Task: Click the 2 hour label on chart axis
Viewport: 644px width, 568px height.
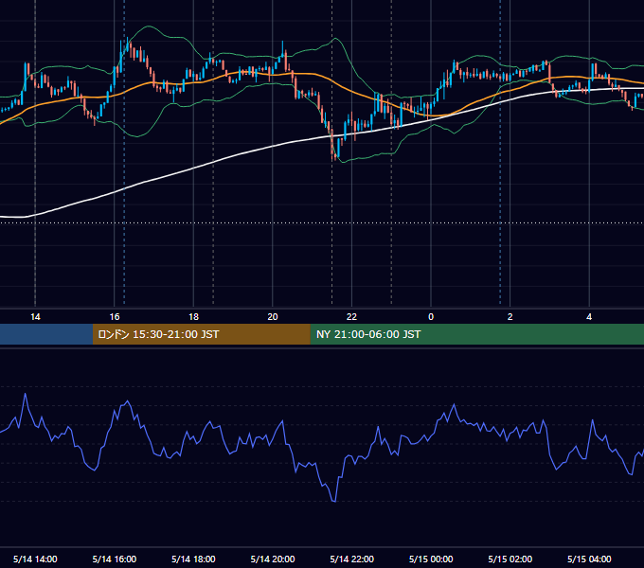Action: coord(510,317)
